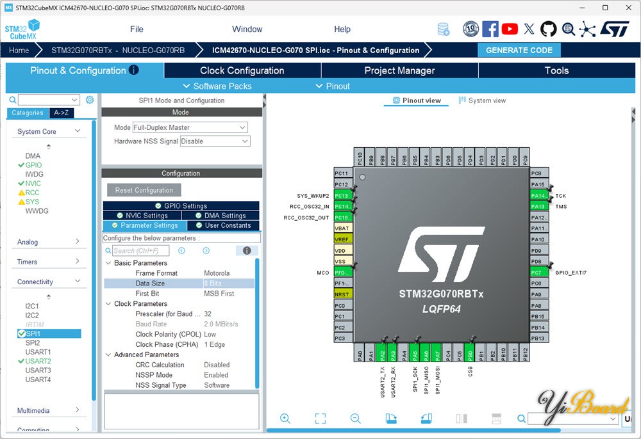
Task: Select SPI2 in the Connectivity list
Action: pos(33,343)
